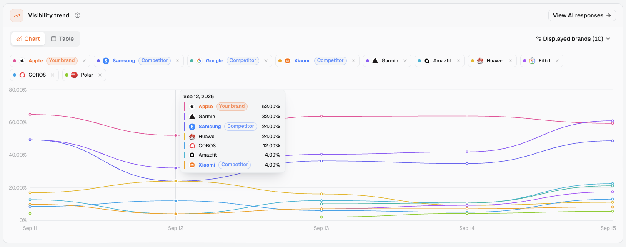Remove Polar brand chip
626x247 pixels.
coord(100,75)
